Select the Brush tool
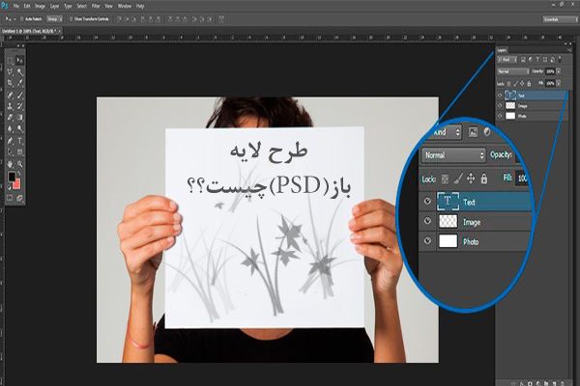580x386 pixels. click(20, 95)
